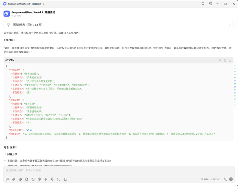
Task: Click the @ mention model icon
Action: point(40,179)
